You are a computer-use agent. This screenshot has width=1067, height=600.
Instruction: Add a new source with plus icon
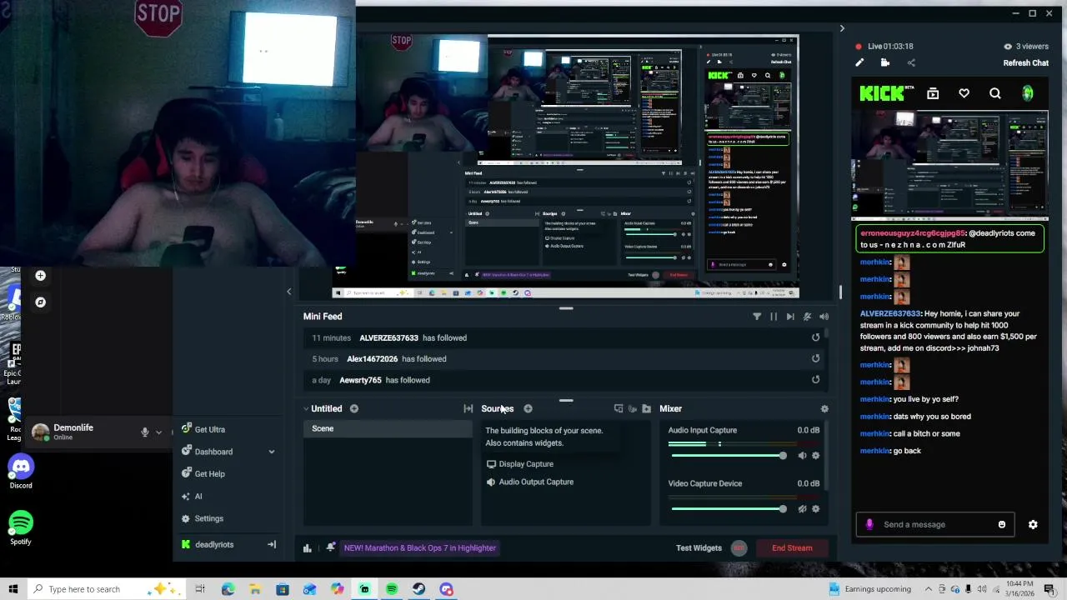click(528, 408)
